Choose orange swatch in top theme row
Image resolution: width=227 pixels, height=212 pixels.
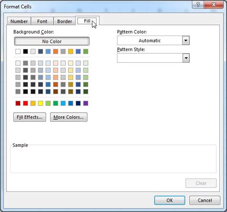click(56, 51)
